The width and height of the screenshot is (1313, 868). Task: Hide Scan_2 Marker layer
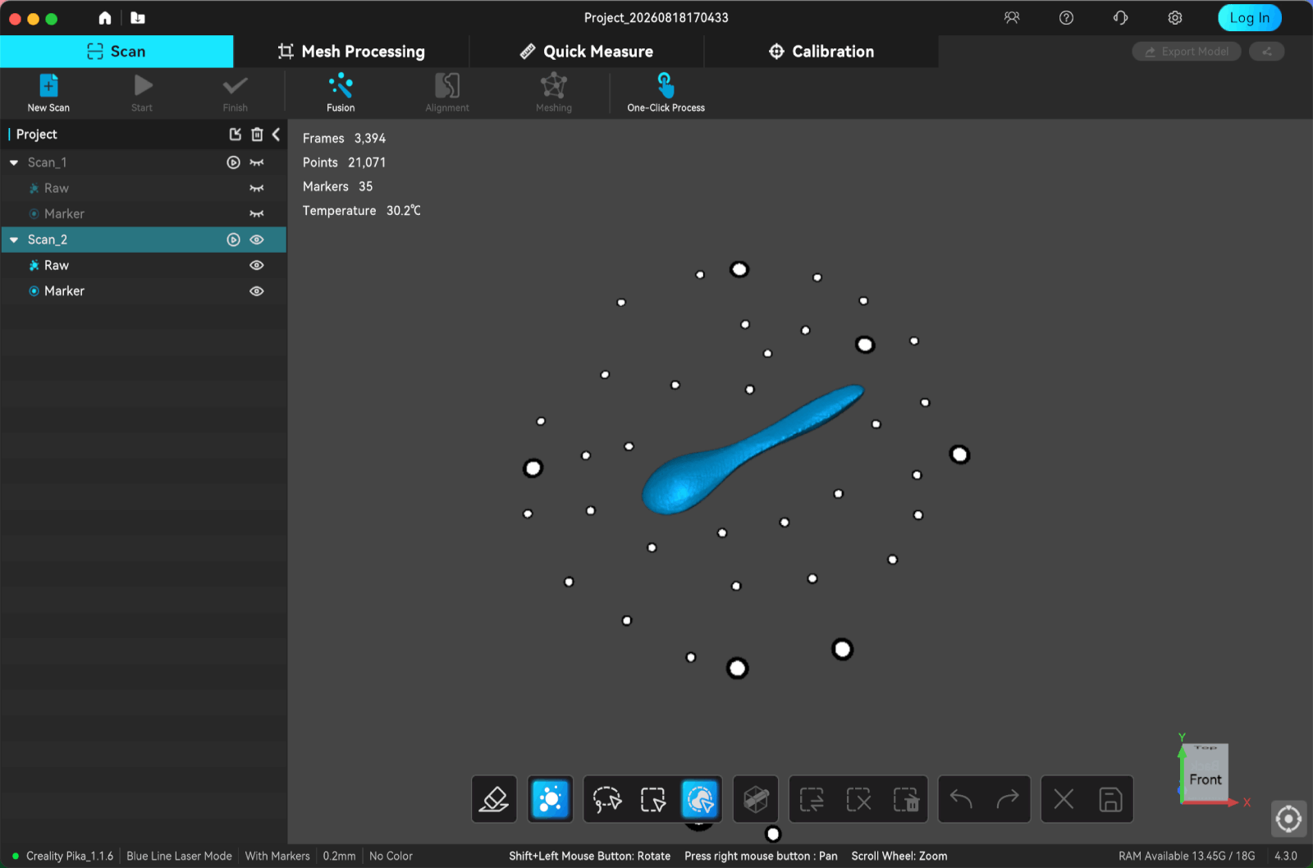[x=257, y=290]
